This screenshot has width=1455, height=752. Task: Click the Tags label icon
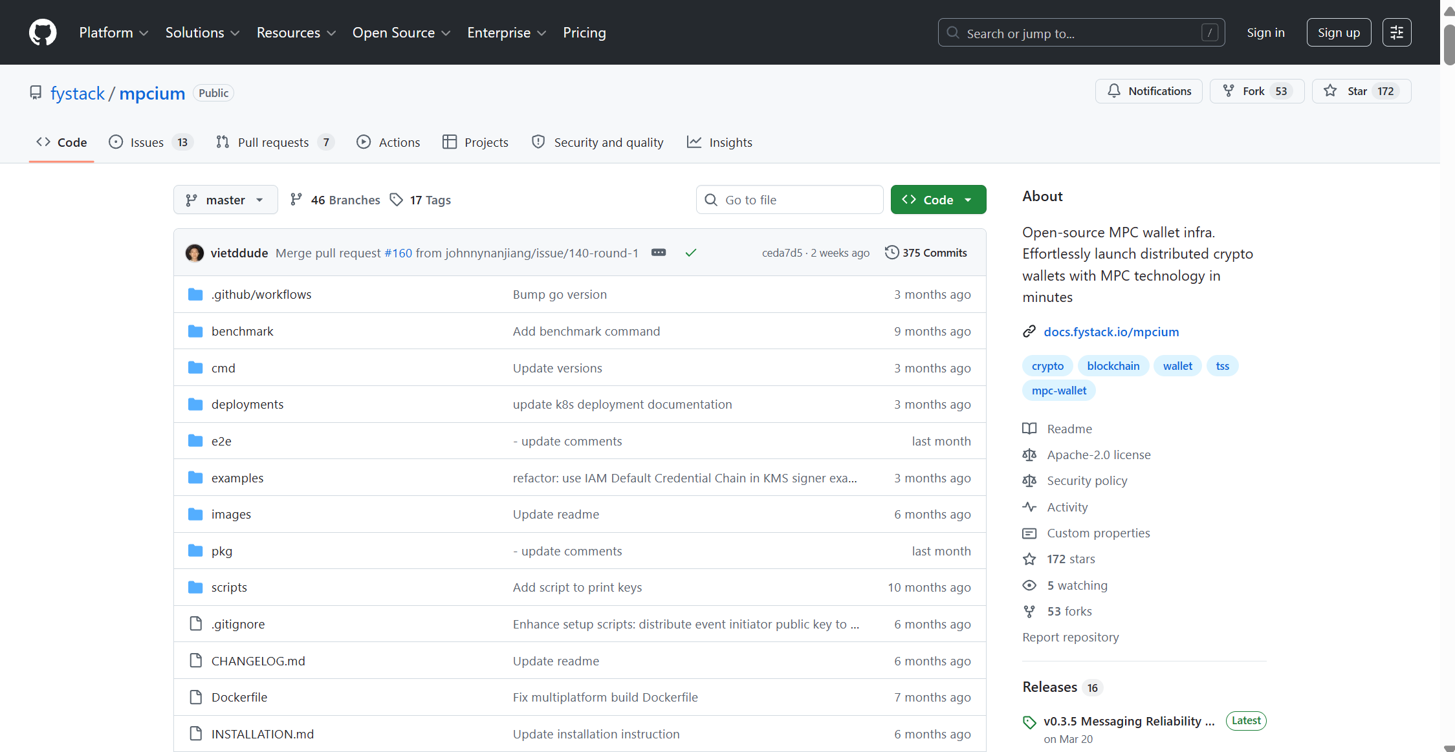pyautogui.click(x=397, y=200)
